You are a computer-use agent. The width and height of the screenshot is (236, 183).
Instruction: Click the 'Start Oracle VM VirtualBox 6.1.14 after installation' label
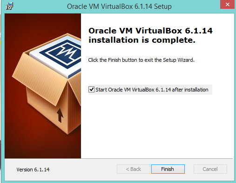152,90
